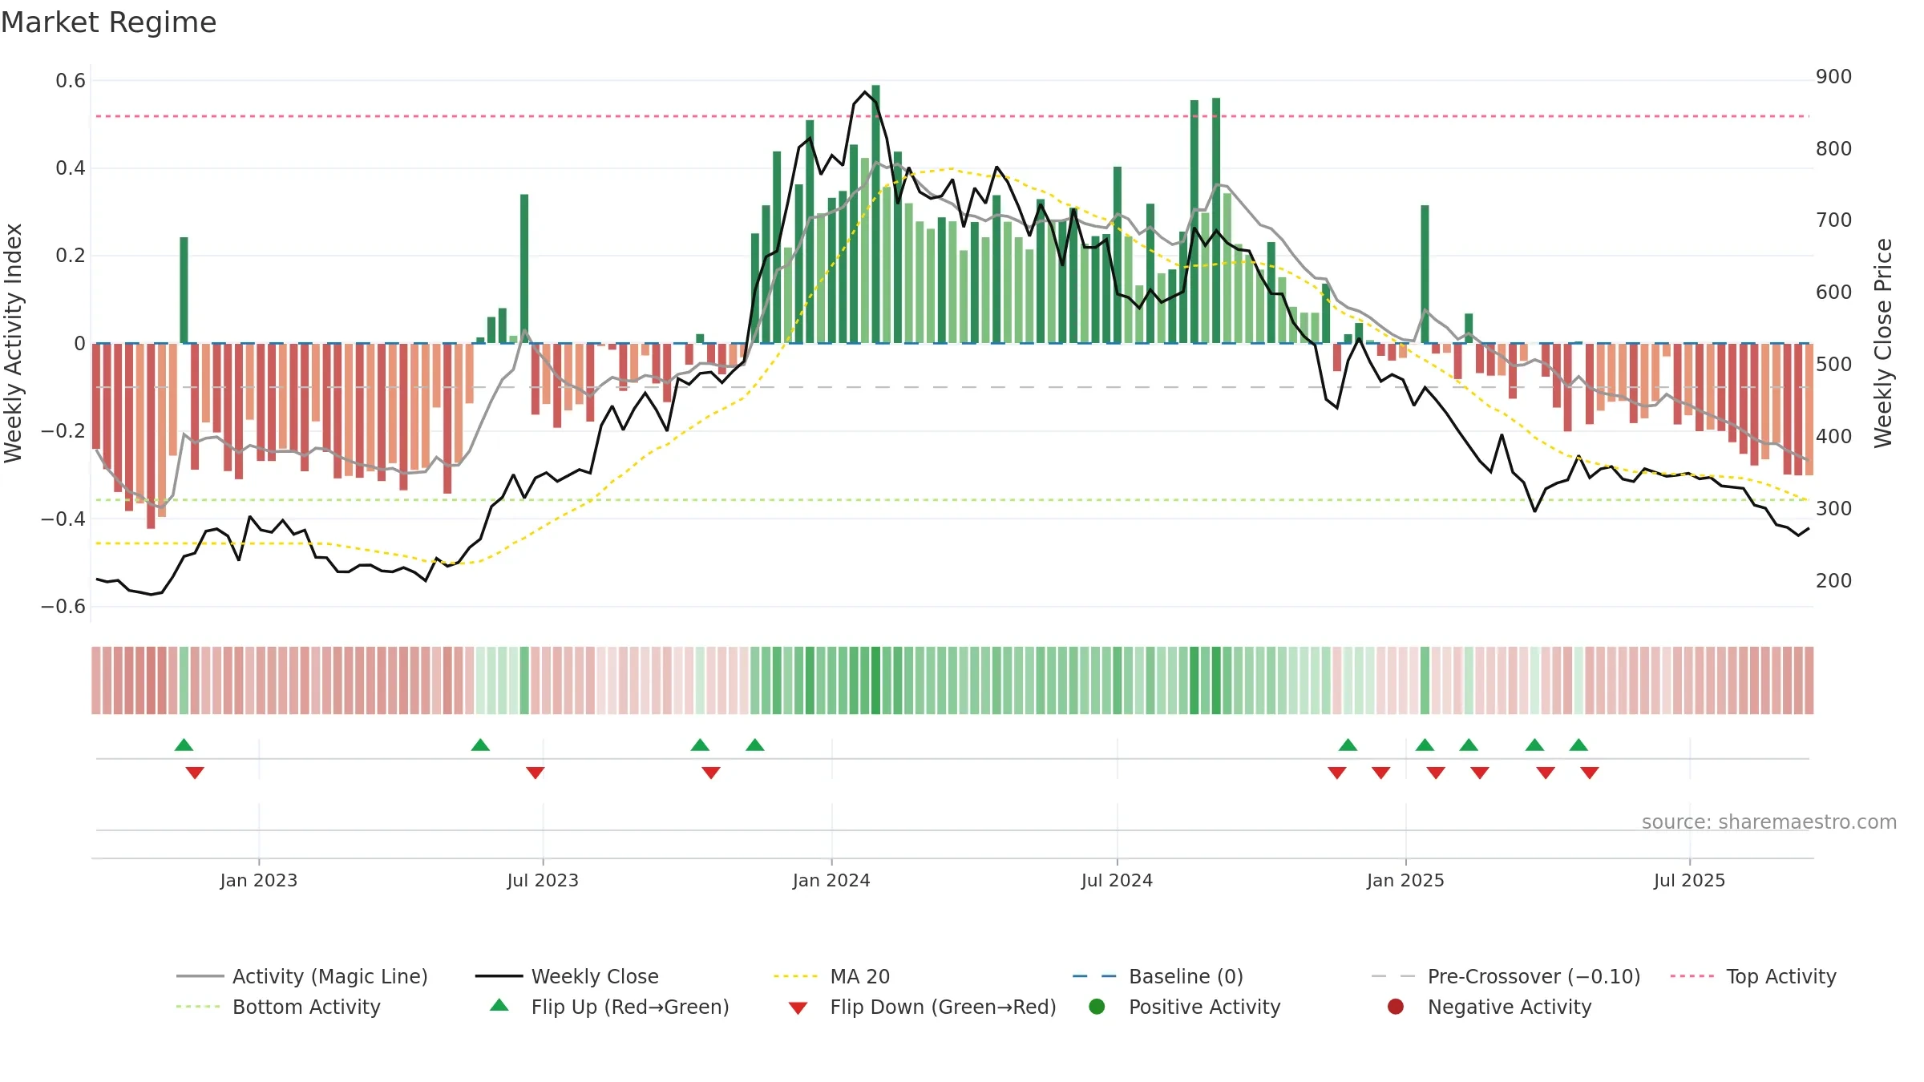Image resolution: width=1924 pixels, height=1082 pixels.
Task: Click the Jan 2024 date axis label
Action: click(831, 880)
